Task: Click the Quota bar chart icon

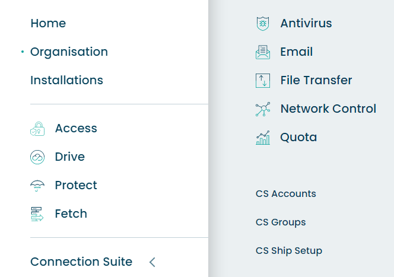Action: [263, 138]
